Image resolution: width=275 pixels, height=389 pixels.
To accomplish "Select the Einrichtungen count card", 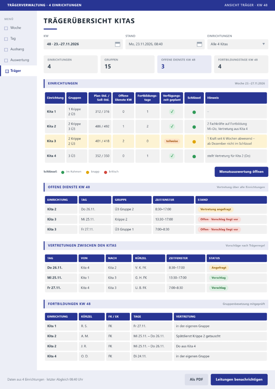I will click(71, 64).
